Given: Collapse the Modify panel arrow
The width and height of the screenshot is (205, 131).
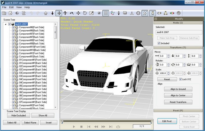Looking at the screenshot, I should point(156,19).
